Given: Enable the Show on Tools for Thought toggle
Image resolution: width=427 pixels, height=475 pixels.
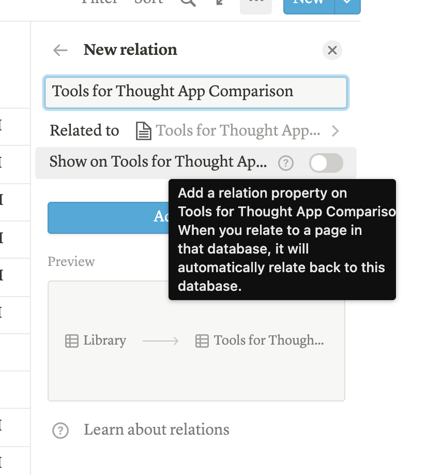Looking at the screenshot, I should coord(326,163).
